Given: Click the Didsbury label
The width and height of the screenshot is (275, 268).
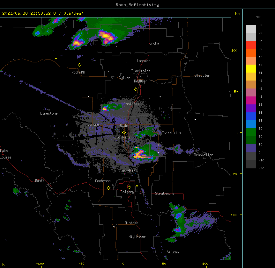Looking at the screenshot, I should point(122,137).
